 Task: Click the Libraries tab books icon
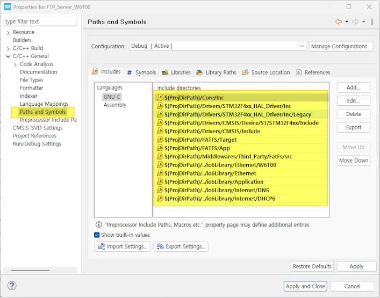point(165,72)
